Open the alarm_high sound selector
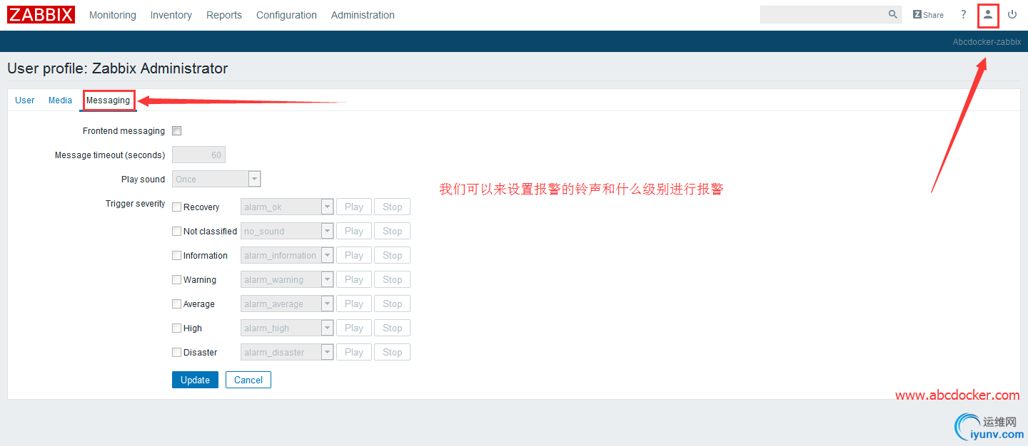1028x446 pixels. (x=327, y=328)
